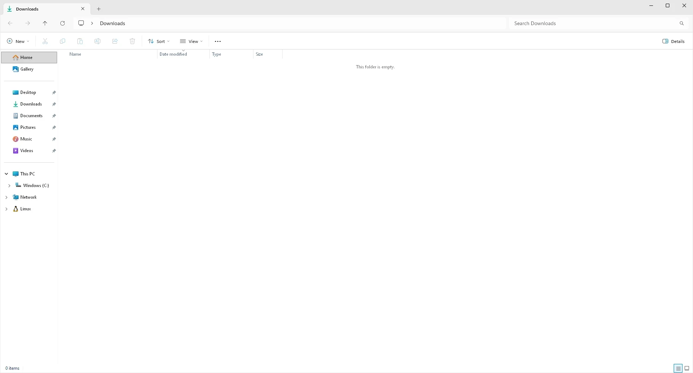This screenshot has height=373, width=693.
Task: Open the View options dropdown
Action: [x=191, y=41]
